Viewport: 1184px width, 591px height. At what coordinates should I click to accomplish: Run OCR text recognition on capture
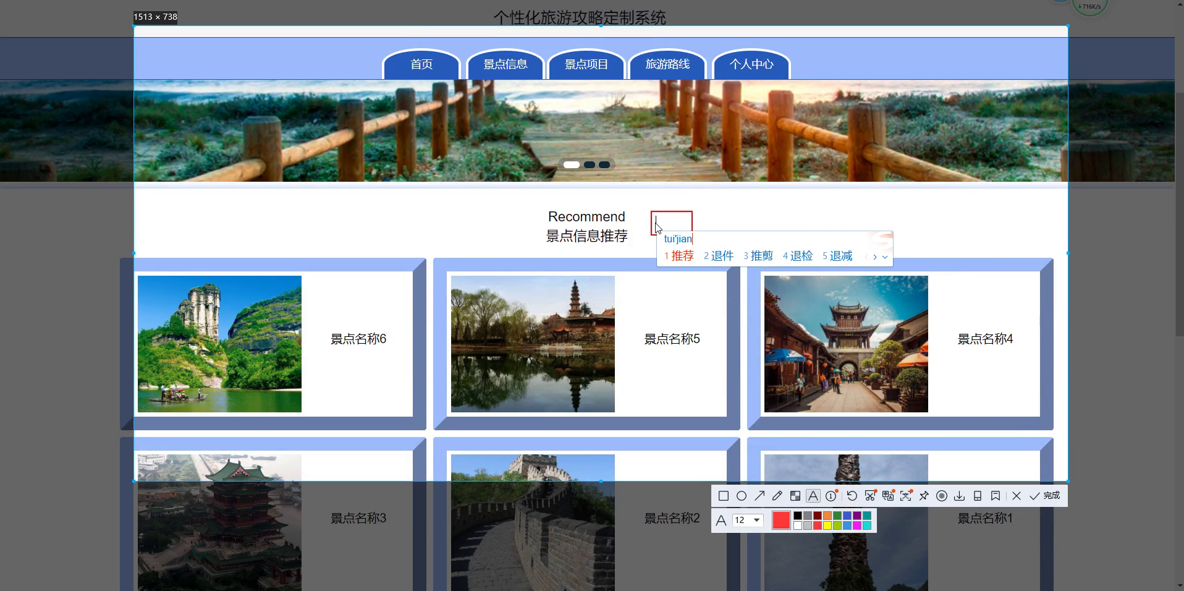[906, 496]
